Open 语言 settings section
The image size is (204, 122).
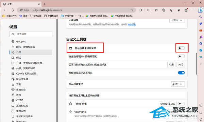31,95
